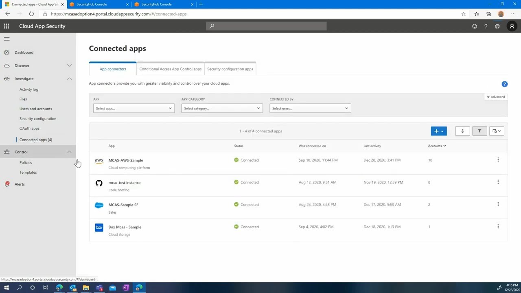Image resolution: width=521 pixels, height=293 pixels.
Task: Select the App connectors tab
Action: pyautogui.click(x=113, y=69)
